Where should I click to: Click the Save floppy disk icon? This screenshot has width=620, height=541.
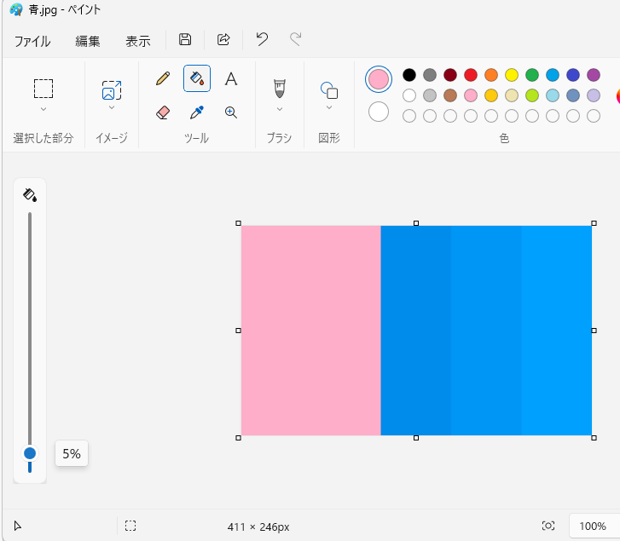click(x=185, y=39)
